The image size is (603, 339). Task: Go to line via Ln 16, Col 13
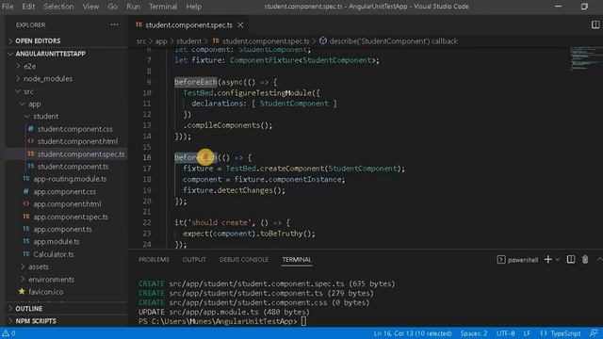click(x=413, y=333)
